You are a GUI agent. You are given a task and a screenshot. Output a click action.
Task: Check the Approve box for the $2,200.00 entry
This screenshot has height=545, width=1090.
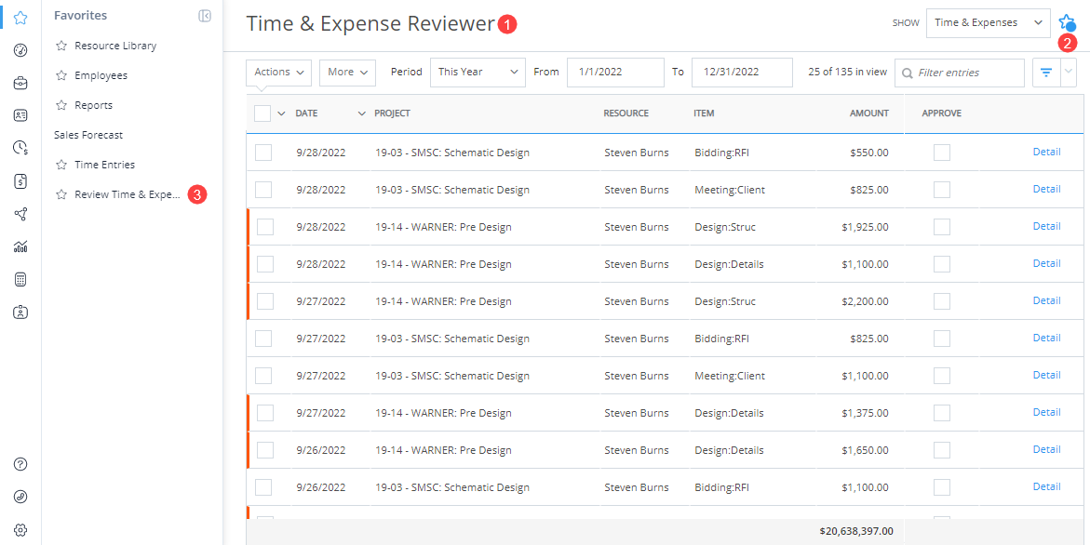coord(942,301)
